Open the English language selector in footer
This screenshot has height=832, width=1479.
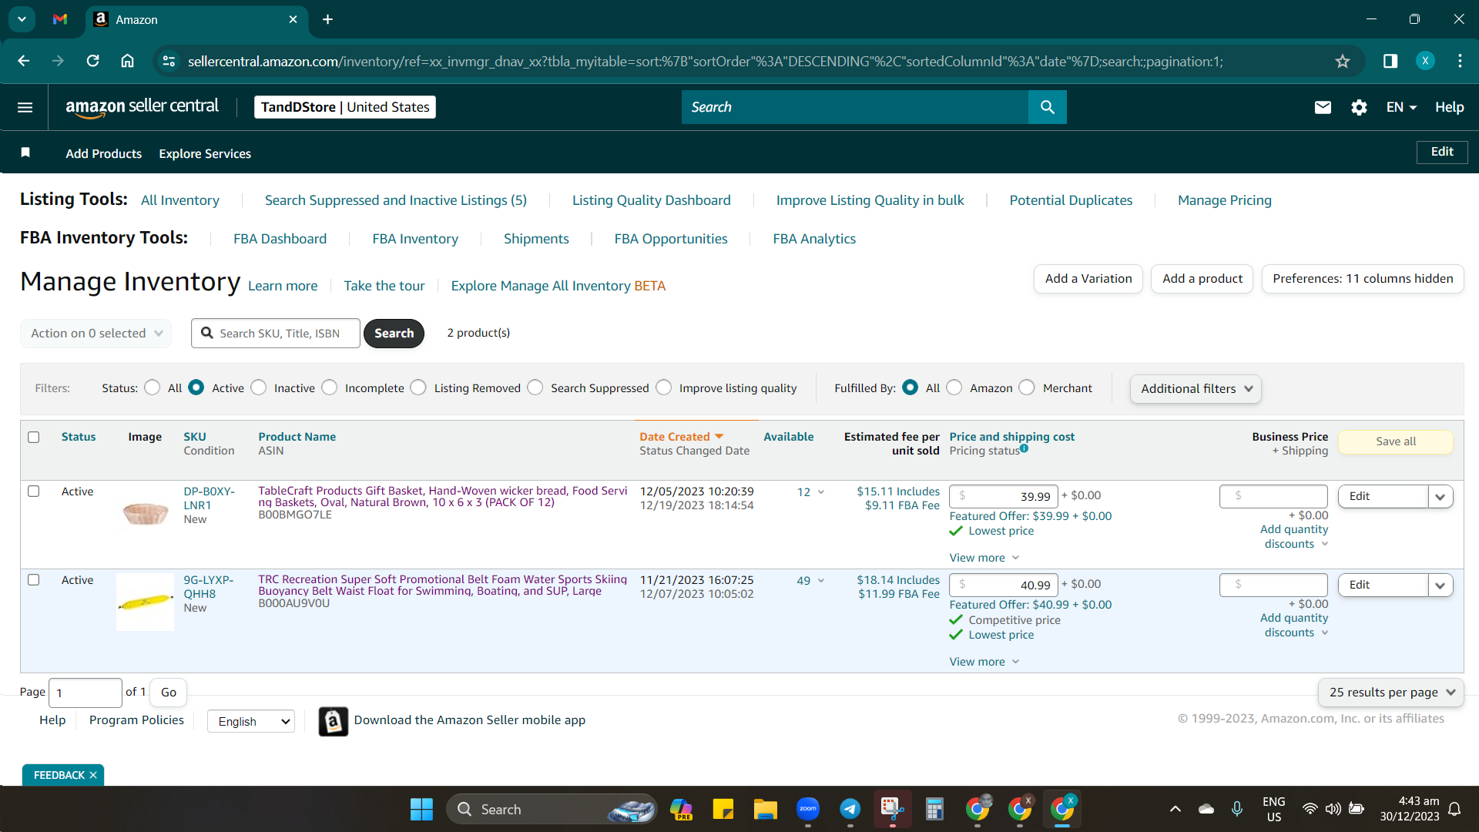tap(251, 721)
